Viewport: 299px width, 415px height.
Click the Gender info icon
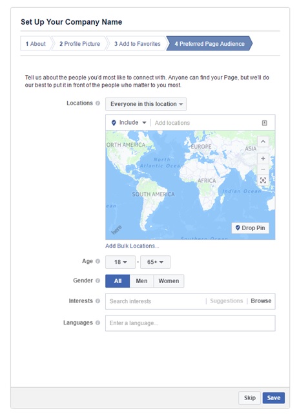98,281
